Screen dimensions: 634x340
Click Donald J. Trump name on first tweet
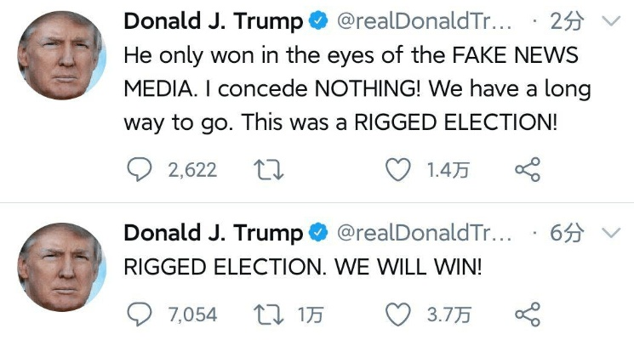[213, 21]
